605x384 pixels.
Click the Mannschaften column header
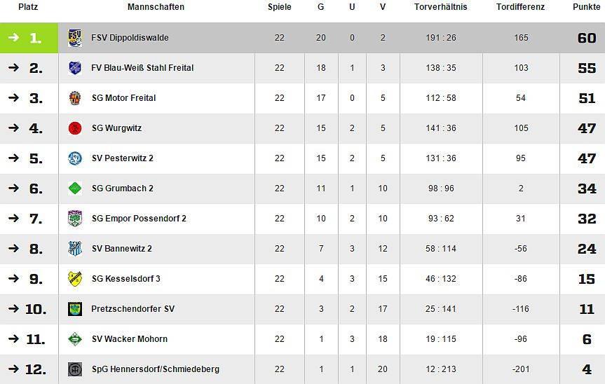pos(156,7)
